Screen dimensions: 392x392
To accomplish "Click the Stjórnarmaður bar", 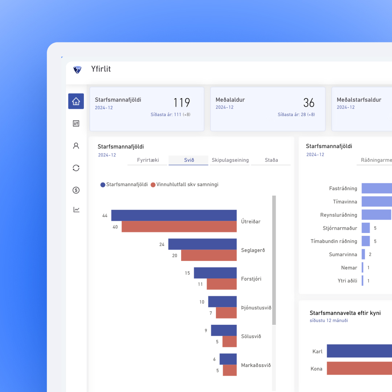I will (366, 228).
